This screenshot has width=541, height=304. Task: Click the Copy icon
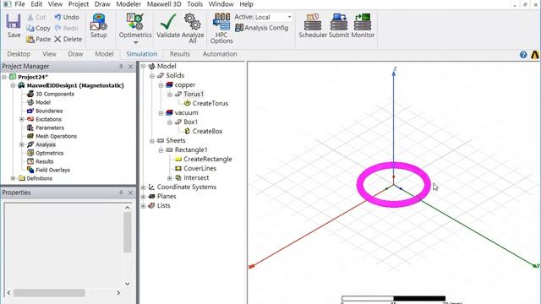coord(30,28)
